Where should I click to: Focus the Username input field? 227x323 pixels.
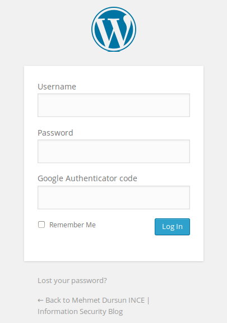point(114,105)
